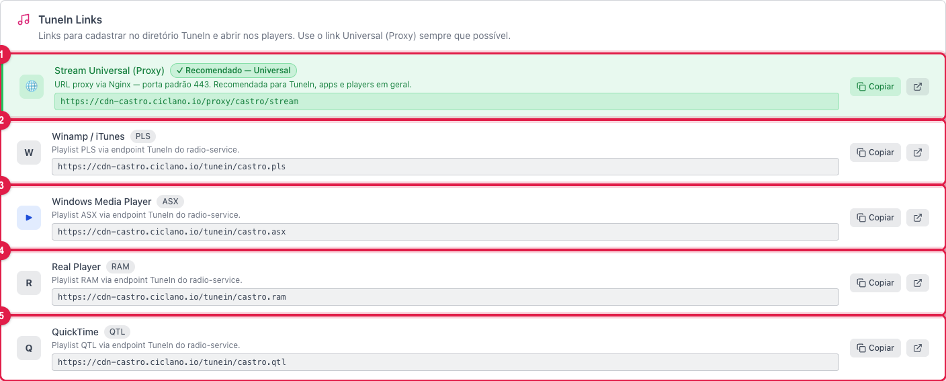Viewport: 946px width, 381px height.
Task: Select the castro.asx URL field
Action: tap(445, 232)
